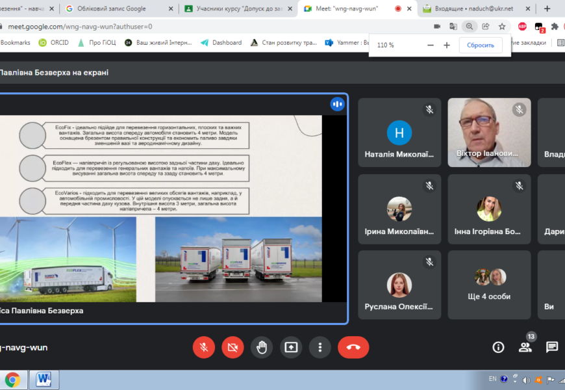Turn on camera in Meet control bar
This screenshot has width=565, height=390.
click(232, 347)
